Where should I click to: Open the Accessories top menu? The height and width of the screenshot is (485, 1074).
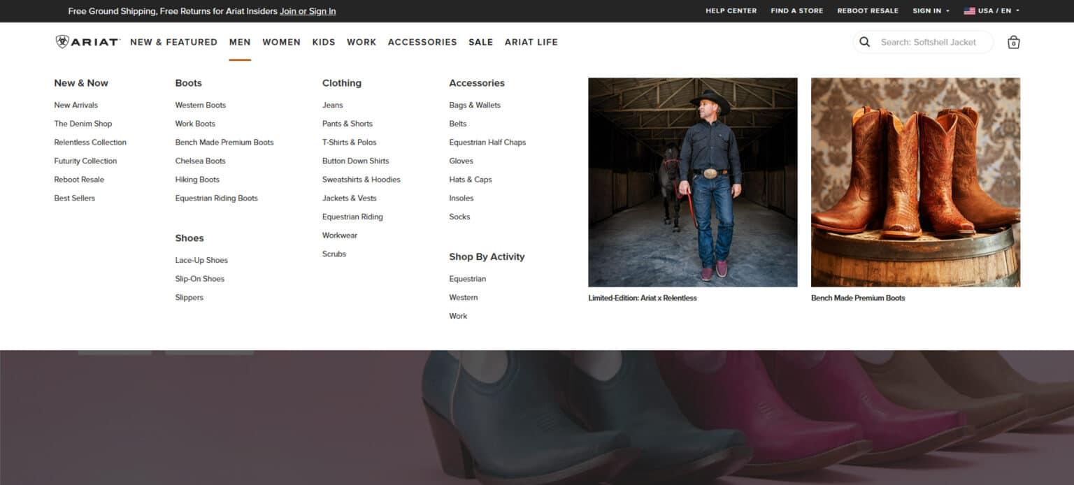pos(422,42)
